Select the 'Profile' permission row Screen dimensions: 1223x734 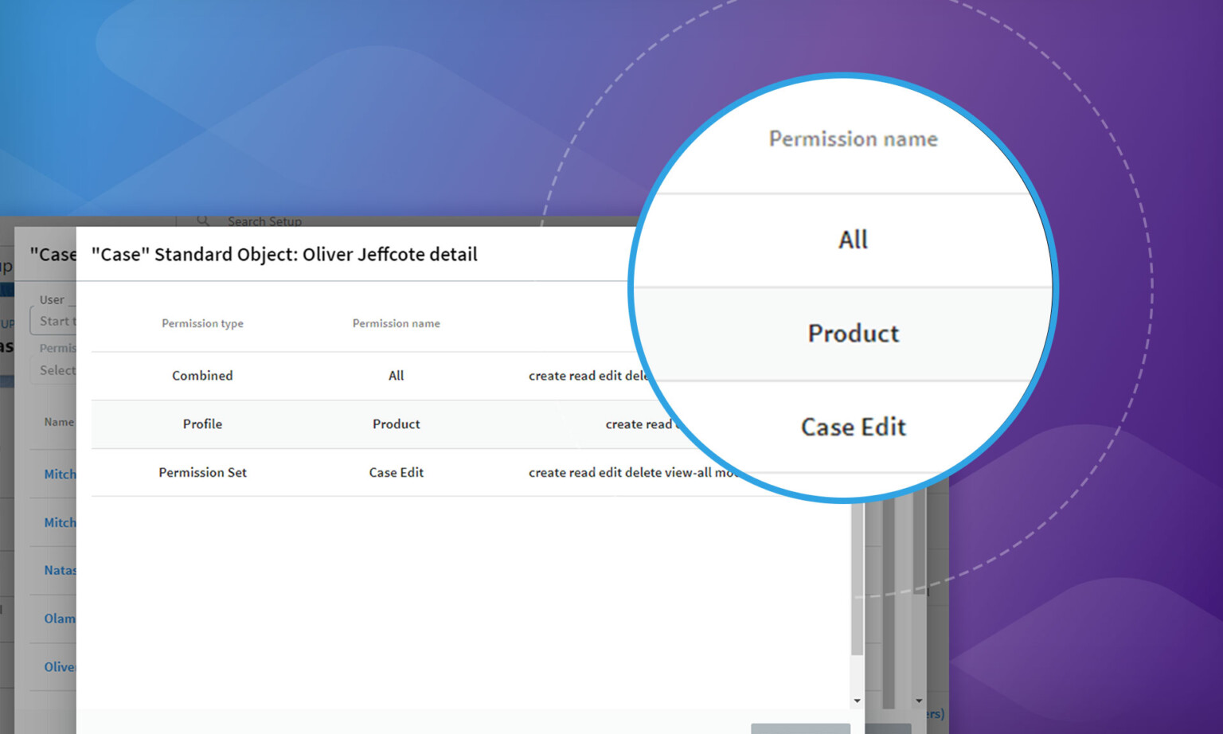coord(202,424)
